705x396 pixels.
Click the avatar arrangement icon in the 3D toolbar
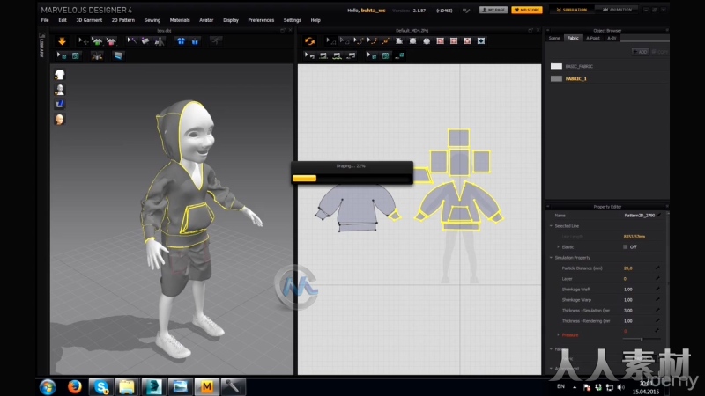coord(160,41)
